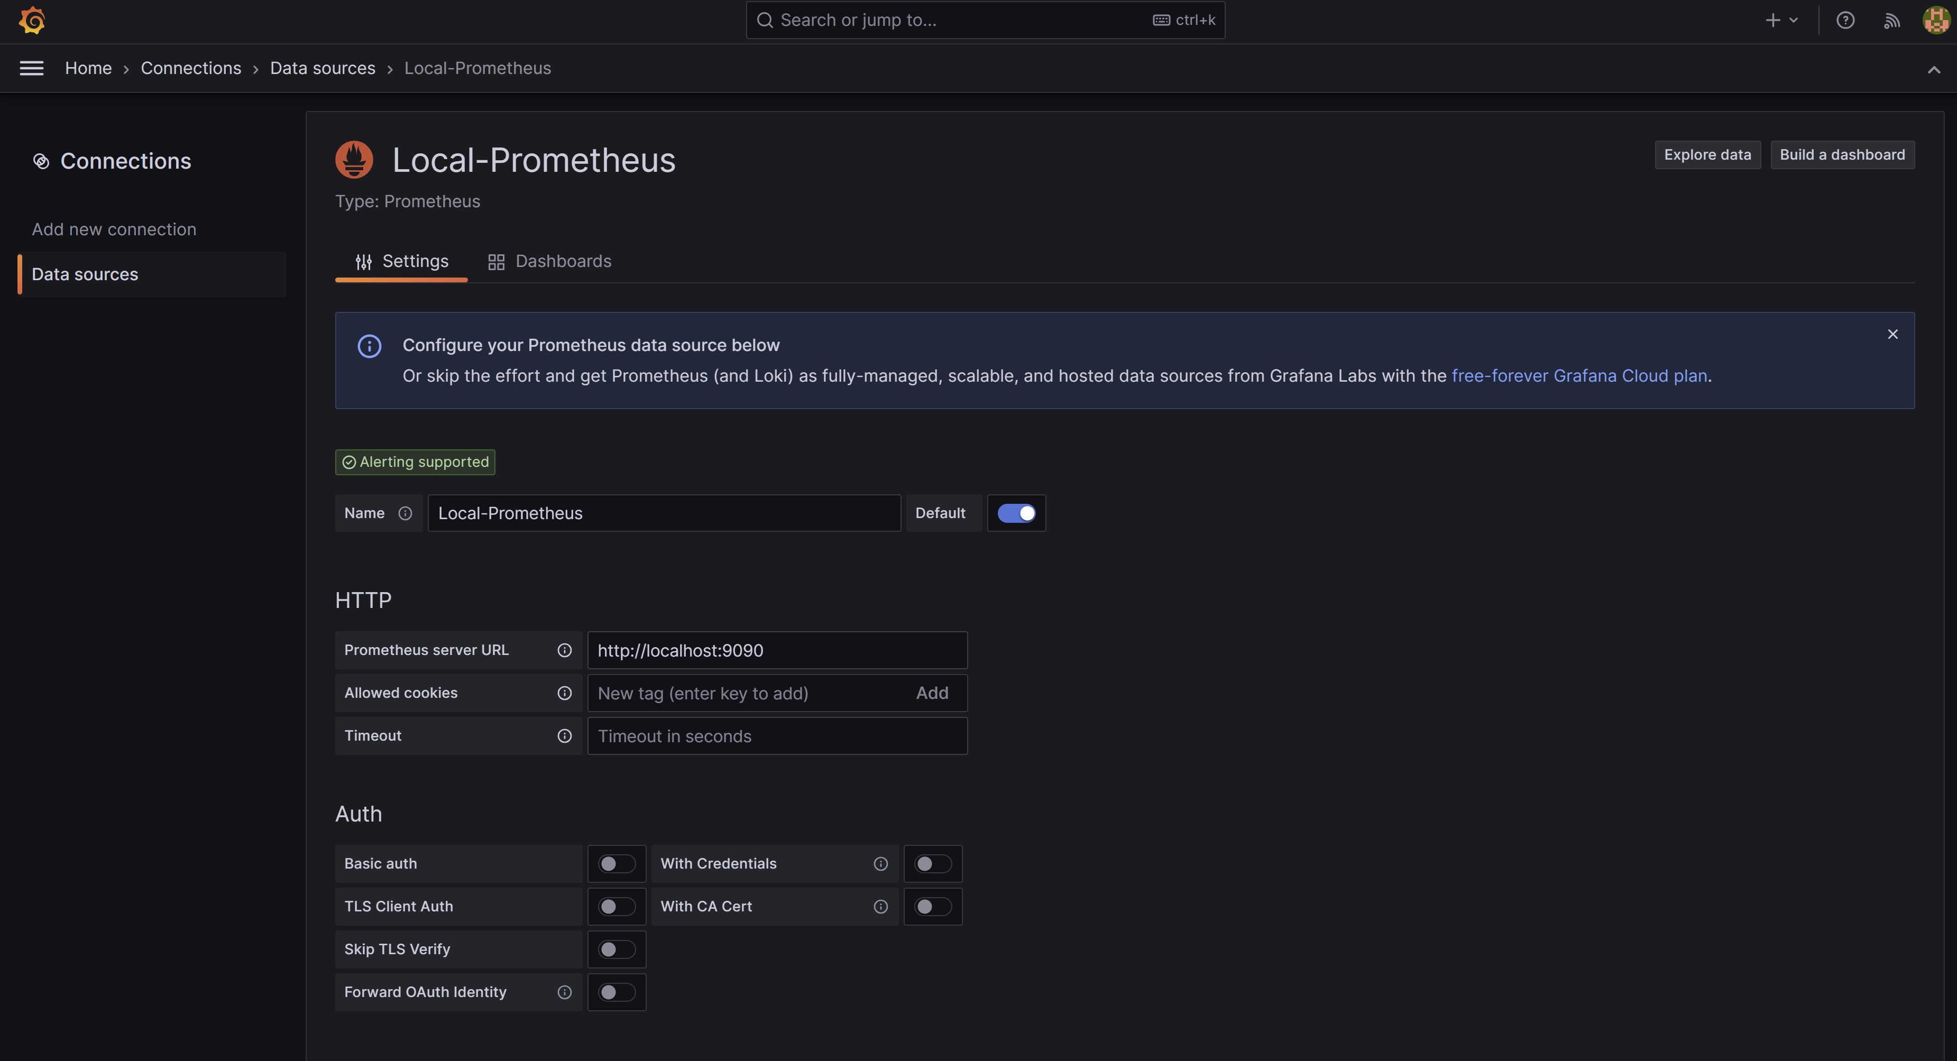1957x1061 pixels.
Task: Click Local-Prometheus breadcrumb text
Action: (x=478, y=68)
